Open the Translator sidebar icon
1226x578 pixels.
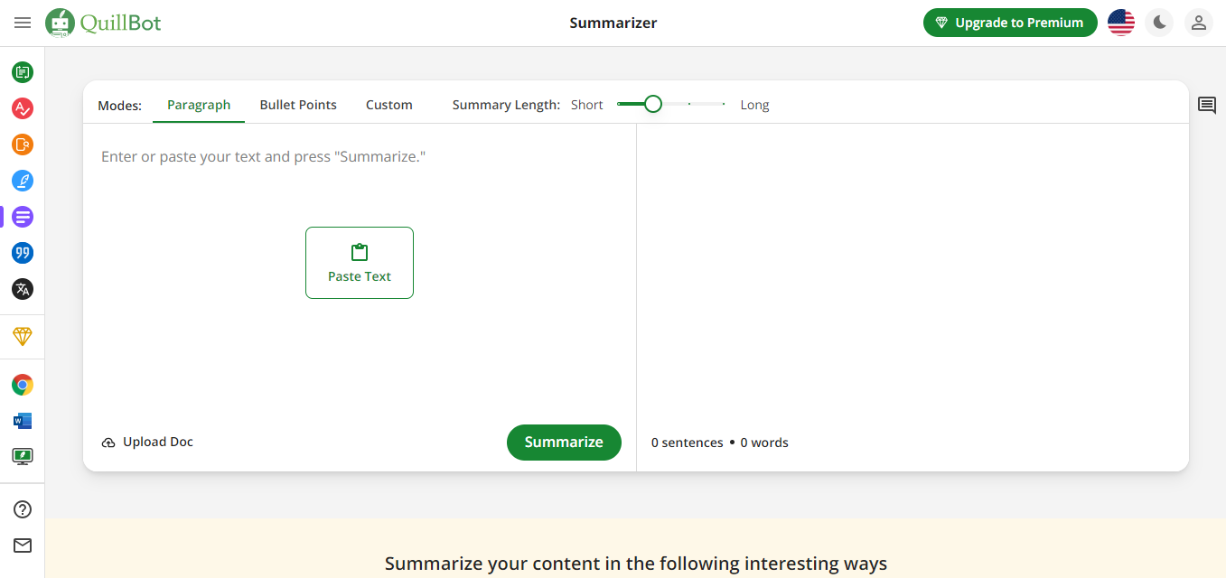tap(23, 289)
